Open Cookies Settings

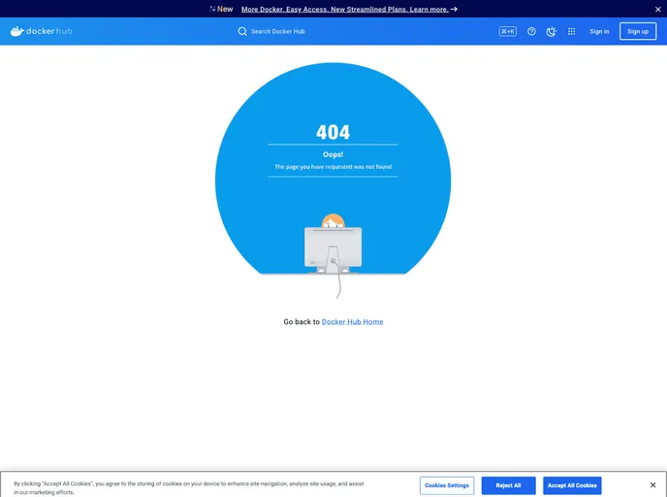(447, 485)
